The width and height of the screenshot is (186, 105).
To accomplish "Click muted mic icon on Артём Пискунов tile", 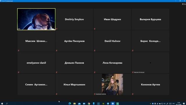I will tap(57, 50).
